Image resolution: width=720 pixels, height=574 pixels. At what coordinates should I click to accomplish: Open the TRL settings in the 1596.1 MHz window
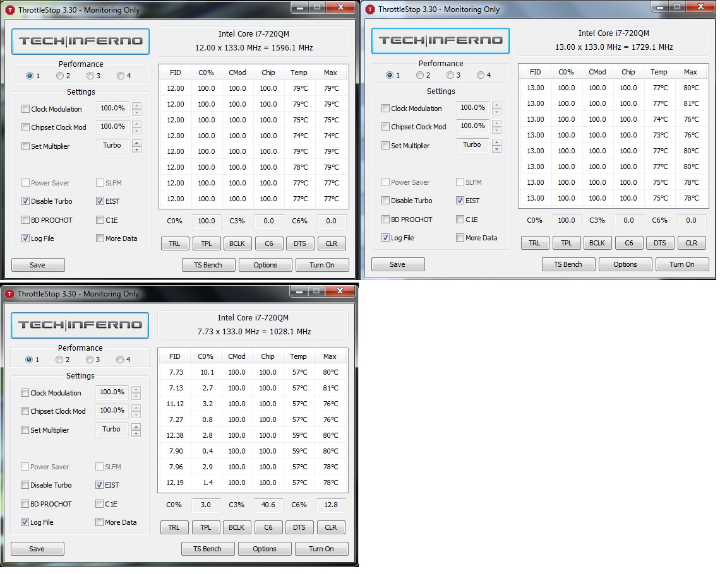174,243
